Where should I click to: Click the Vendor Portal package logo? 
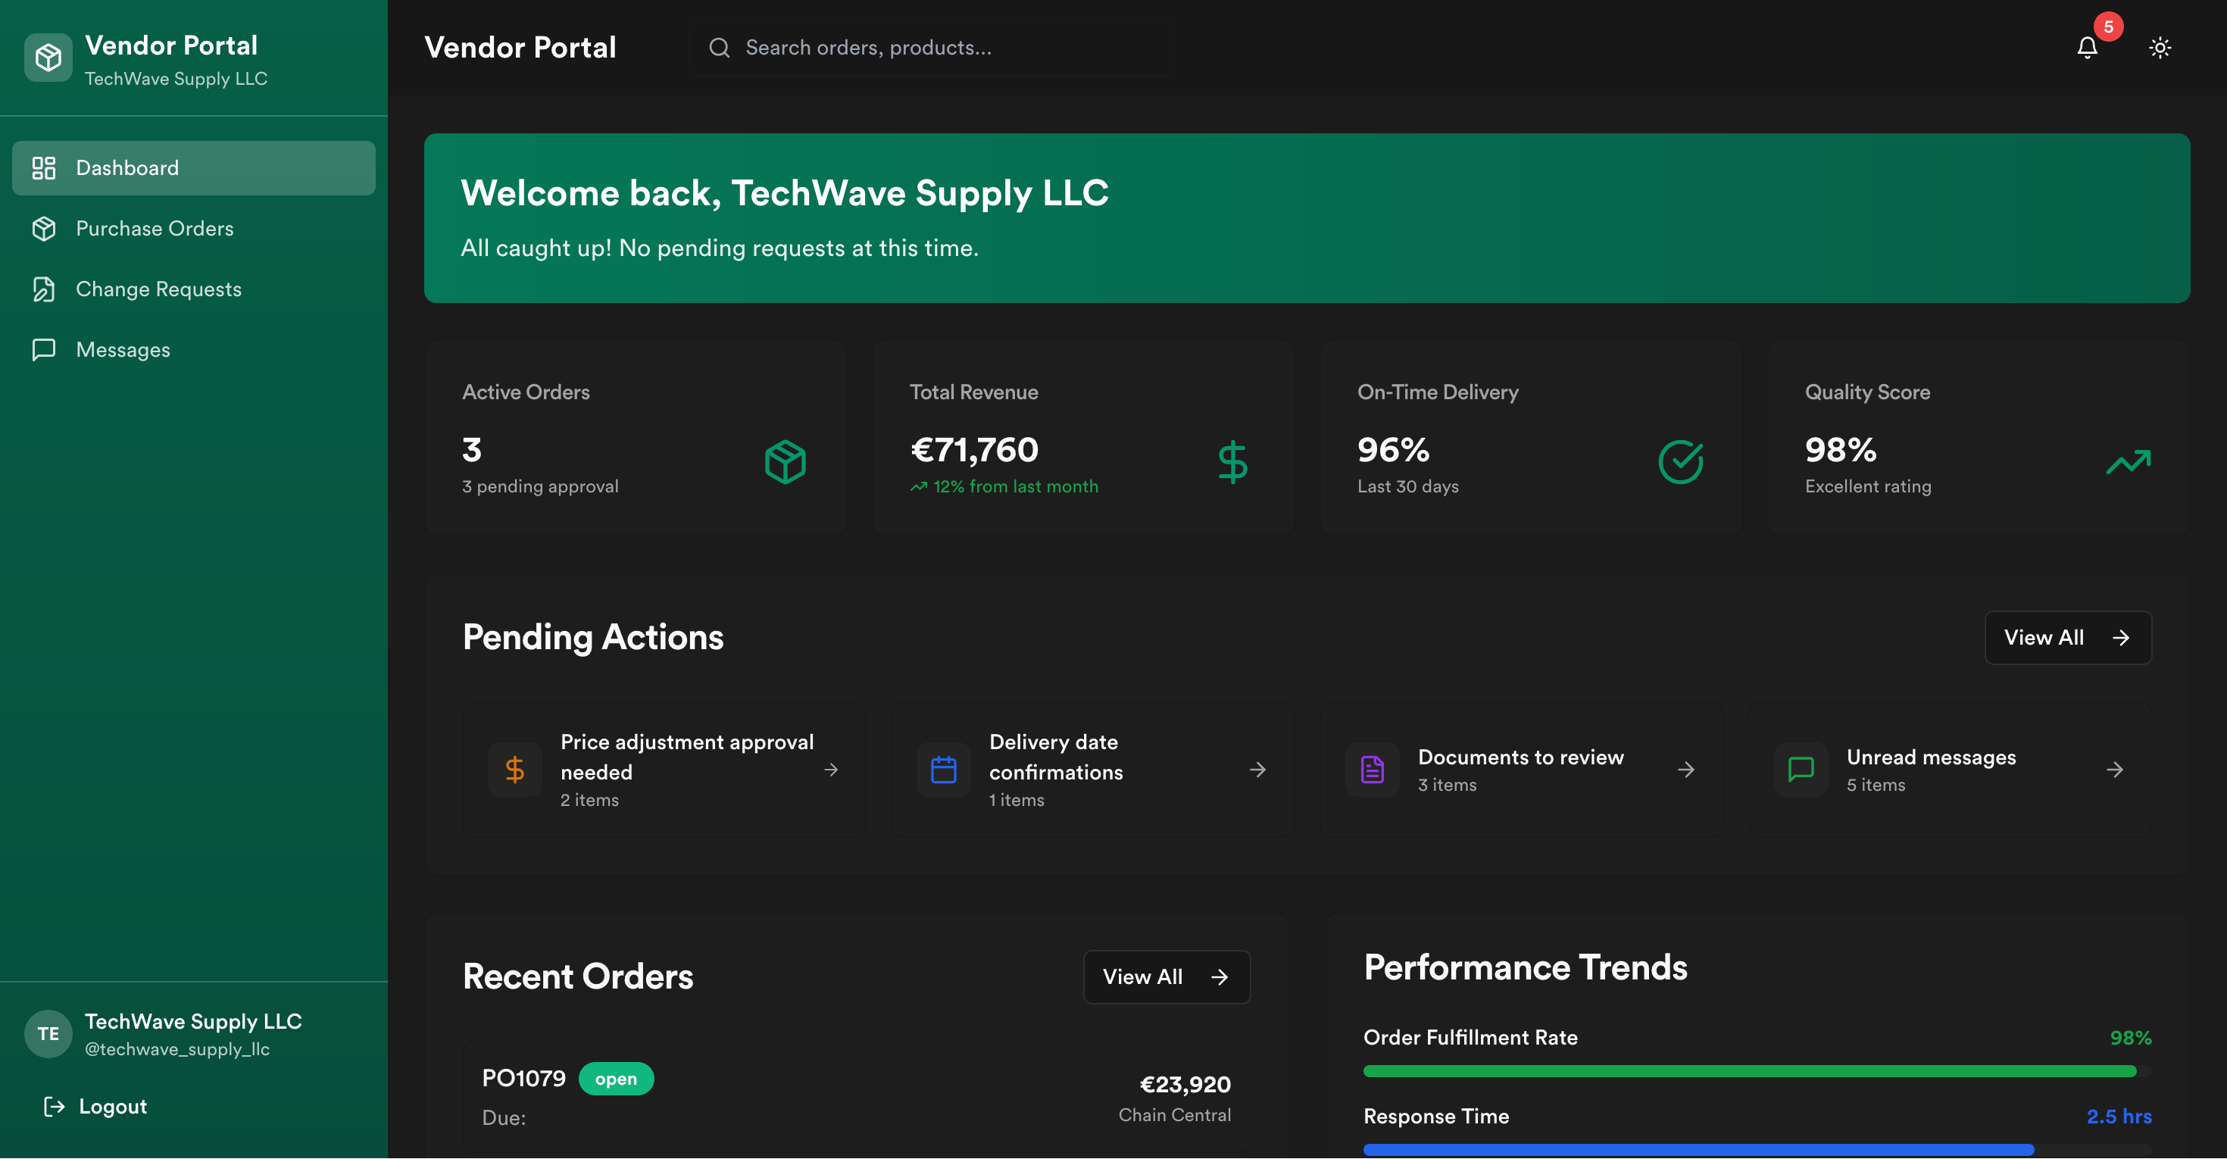[48, 56]
